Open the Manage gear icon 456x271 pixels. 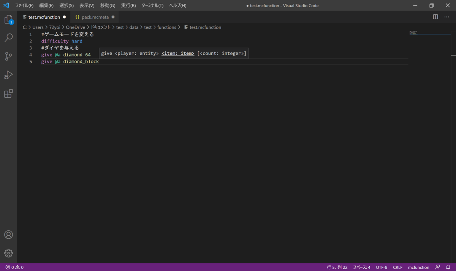[x=8, y=253]
